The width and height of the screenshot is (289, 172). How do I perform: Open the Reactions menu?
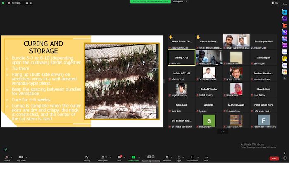click(x=167, y=158)
